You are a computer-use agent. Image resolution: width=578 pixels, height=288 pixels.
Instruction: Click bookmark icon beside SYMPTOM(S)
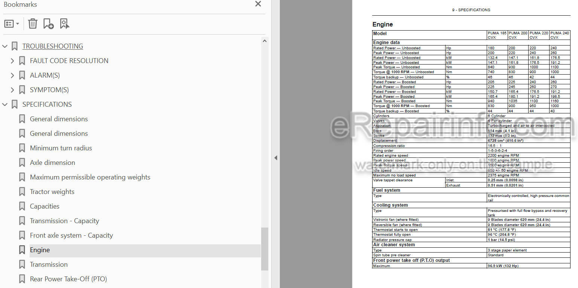22,90
